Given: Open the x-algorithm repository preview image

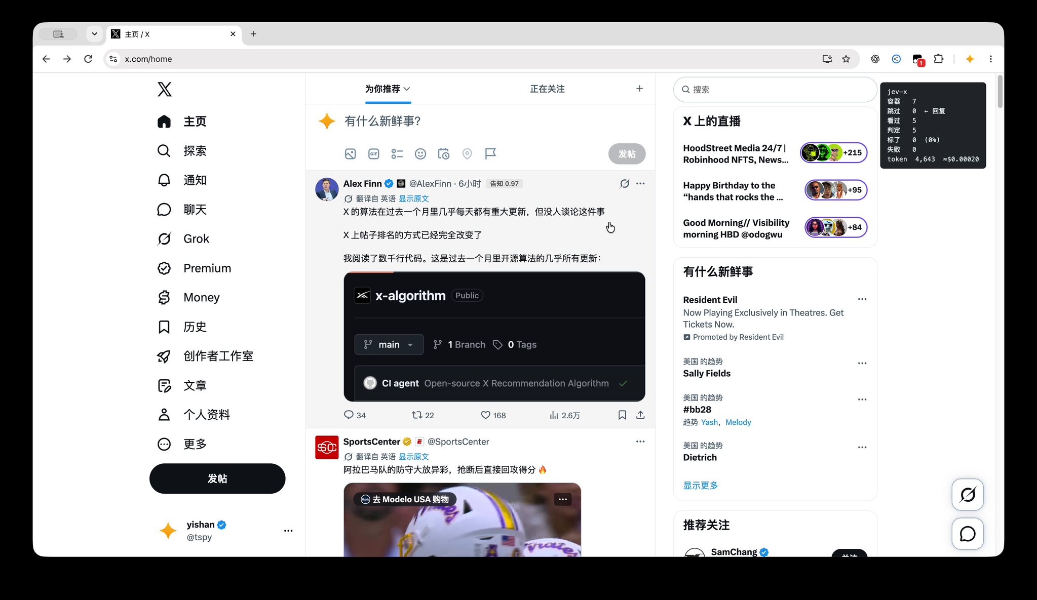Looking at the screenshot, I should 494,337.
